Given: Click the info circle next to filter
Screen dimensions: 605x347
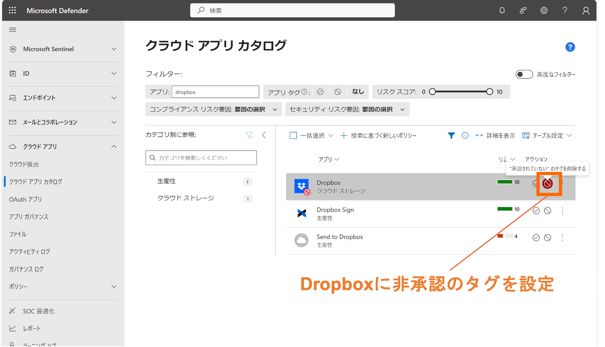Looking at the screenshot, I should point(465,135).
